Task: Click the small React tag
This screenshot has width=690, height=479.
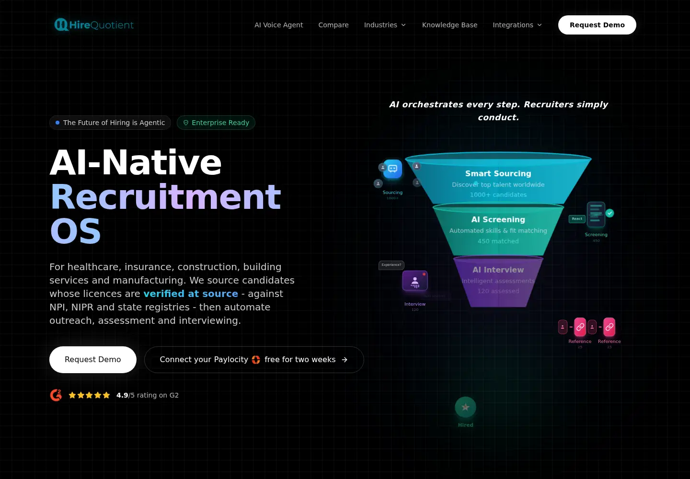Action: point(577,219)
